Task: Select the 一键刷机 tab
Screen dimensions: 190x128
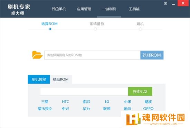Action: tap(109, 9)
